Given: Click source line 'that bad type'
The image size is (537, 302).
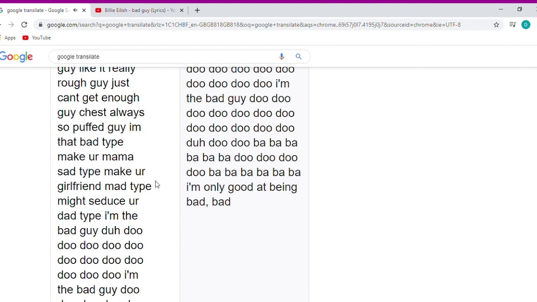Looking at the screenshot, I should pos(90,142).
